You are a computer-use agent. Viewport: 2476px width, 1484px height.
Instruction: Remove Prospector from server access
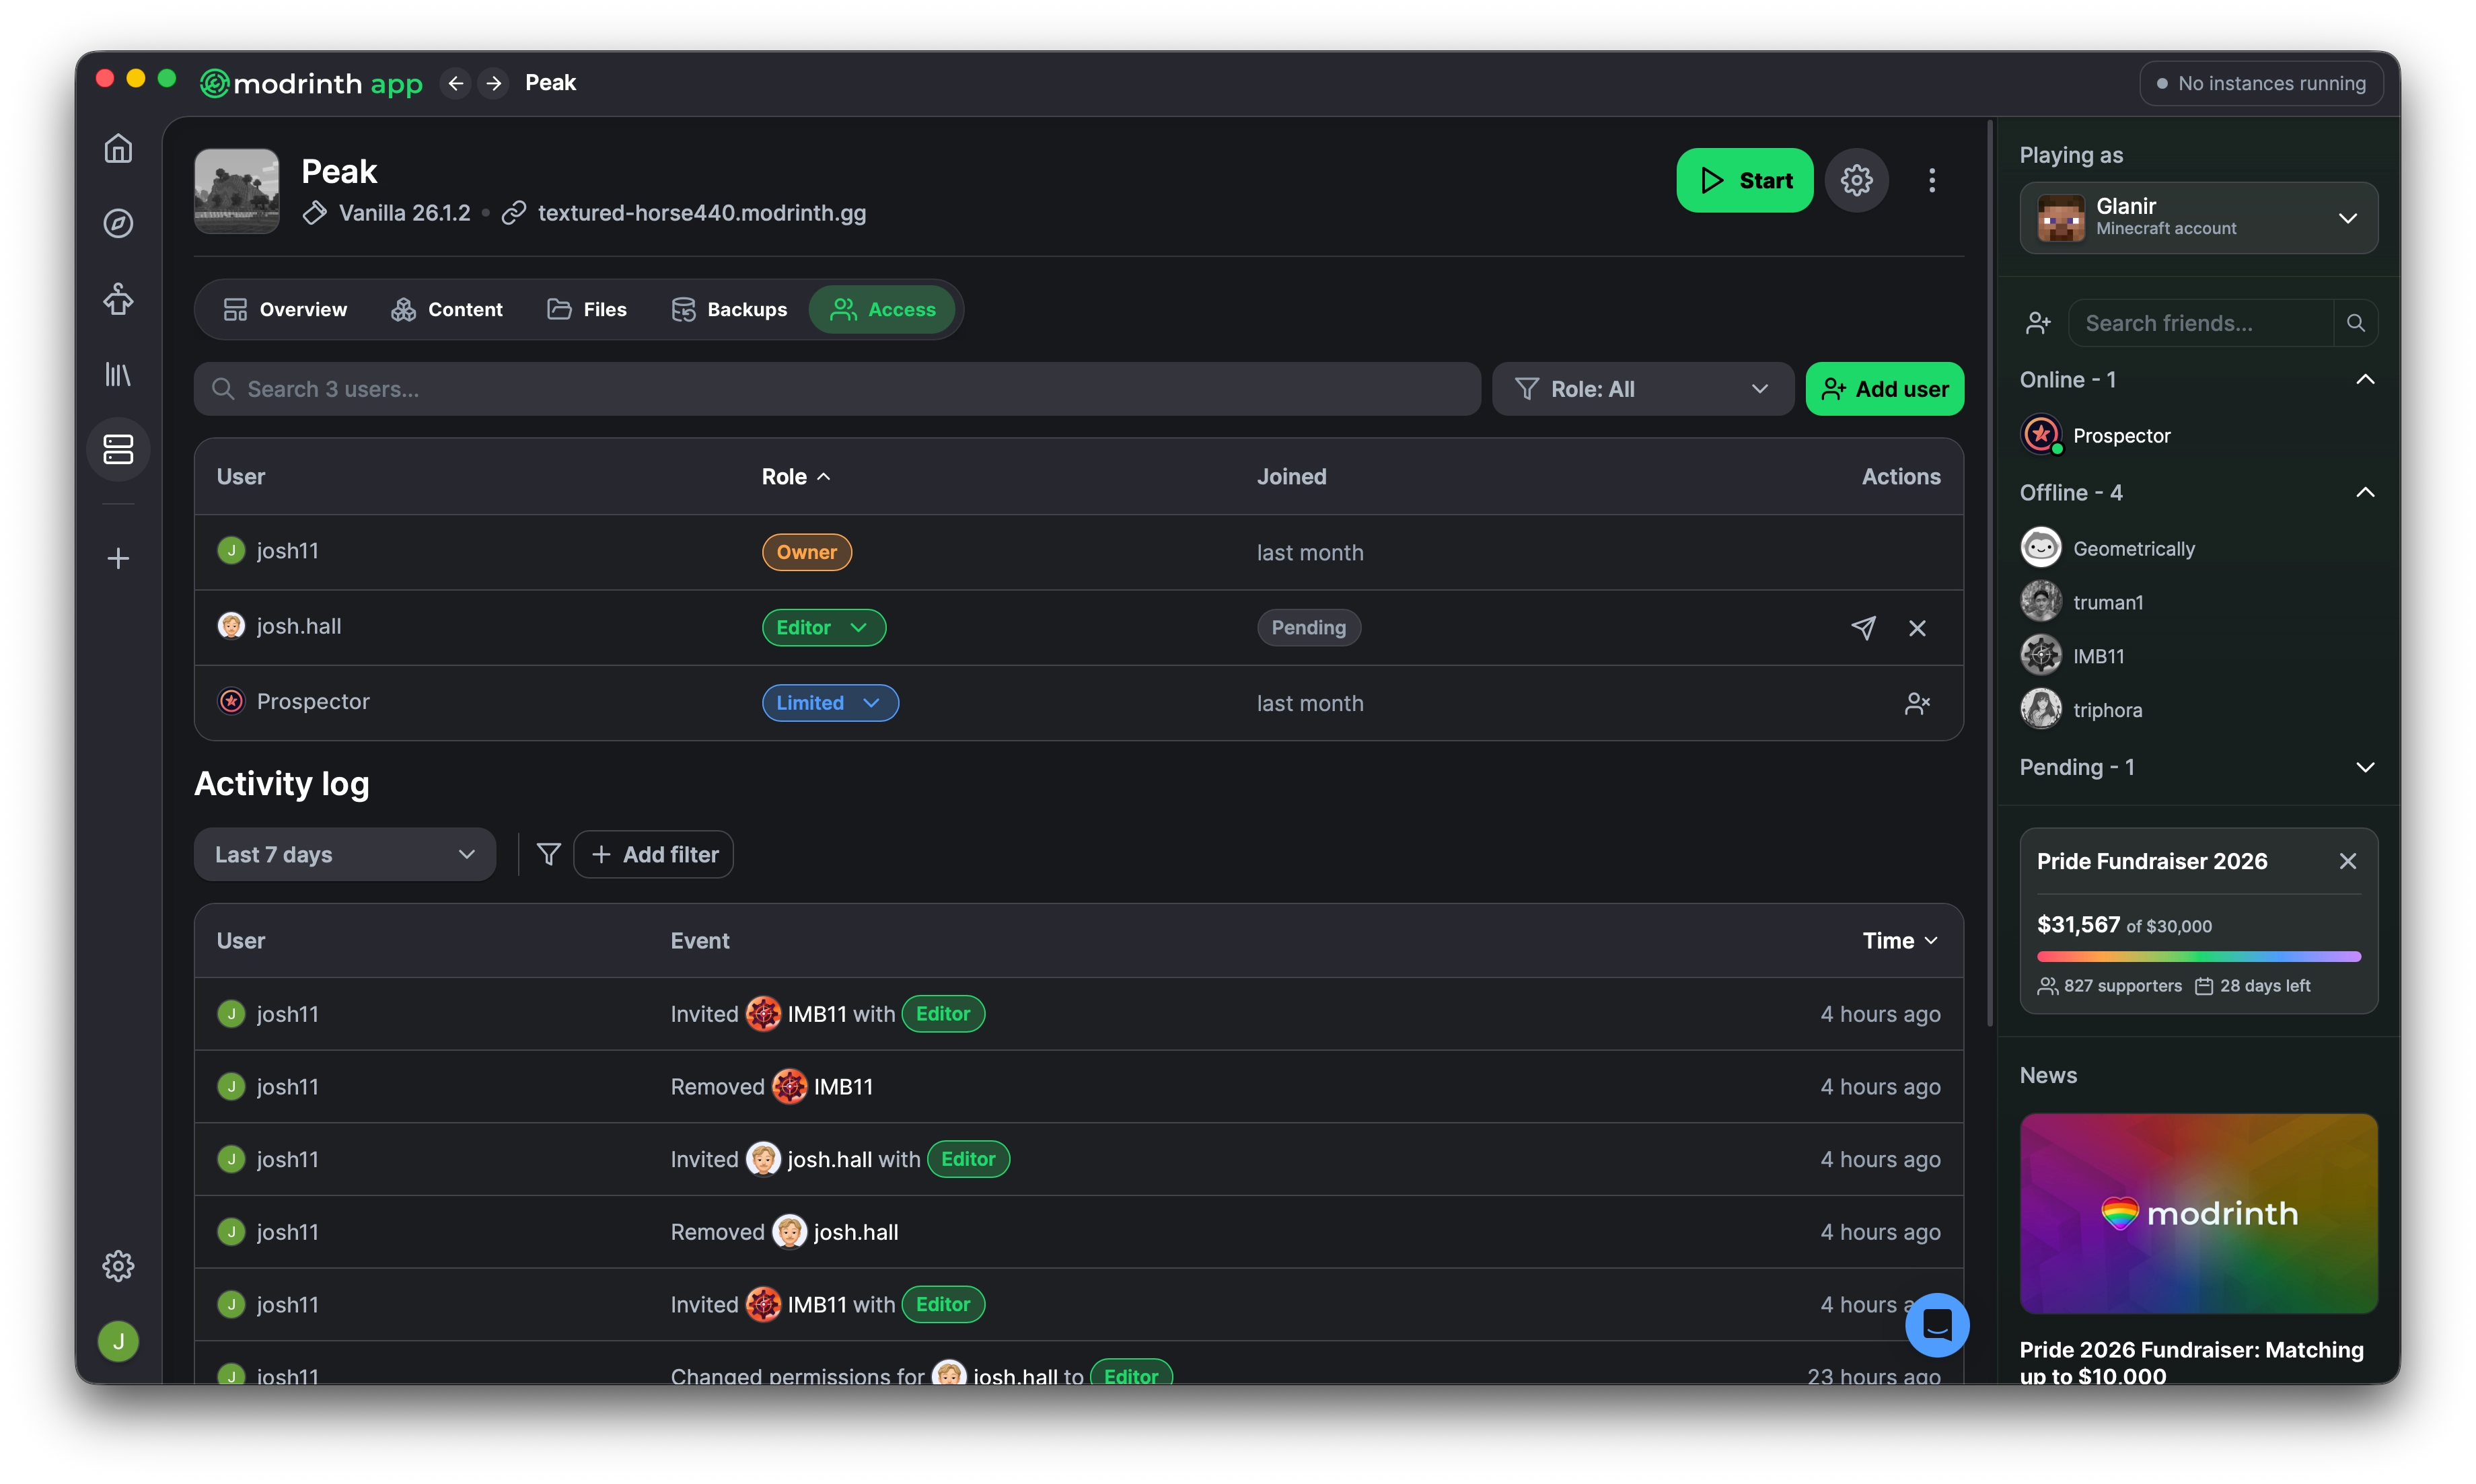(1917, 703)
